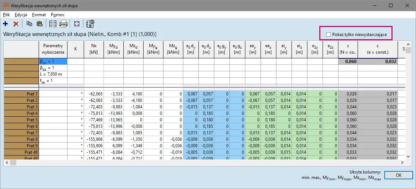The height and width of the screenshot is (189, 416).
Task: Open the table columns layout icon
Action: pos(53,24)
